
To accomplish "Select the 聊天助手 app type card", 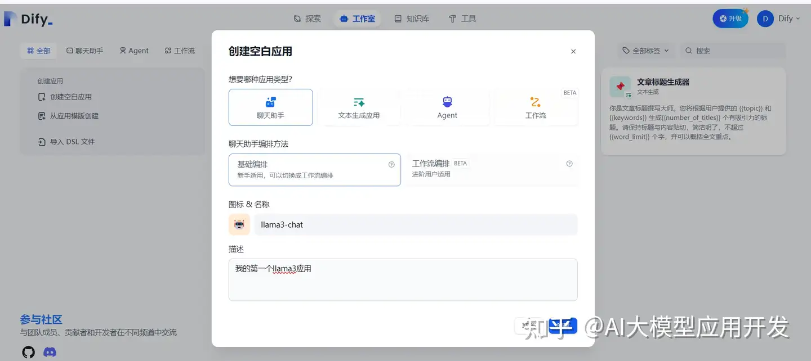I will pos(271,107).
